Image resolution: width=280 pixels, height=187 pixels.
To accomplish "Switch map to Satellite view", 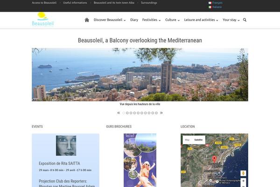I will (x=198, y=140).
